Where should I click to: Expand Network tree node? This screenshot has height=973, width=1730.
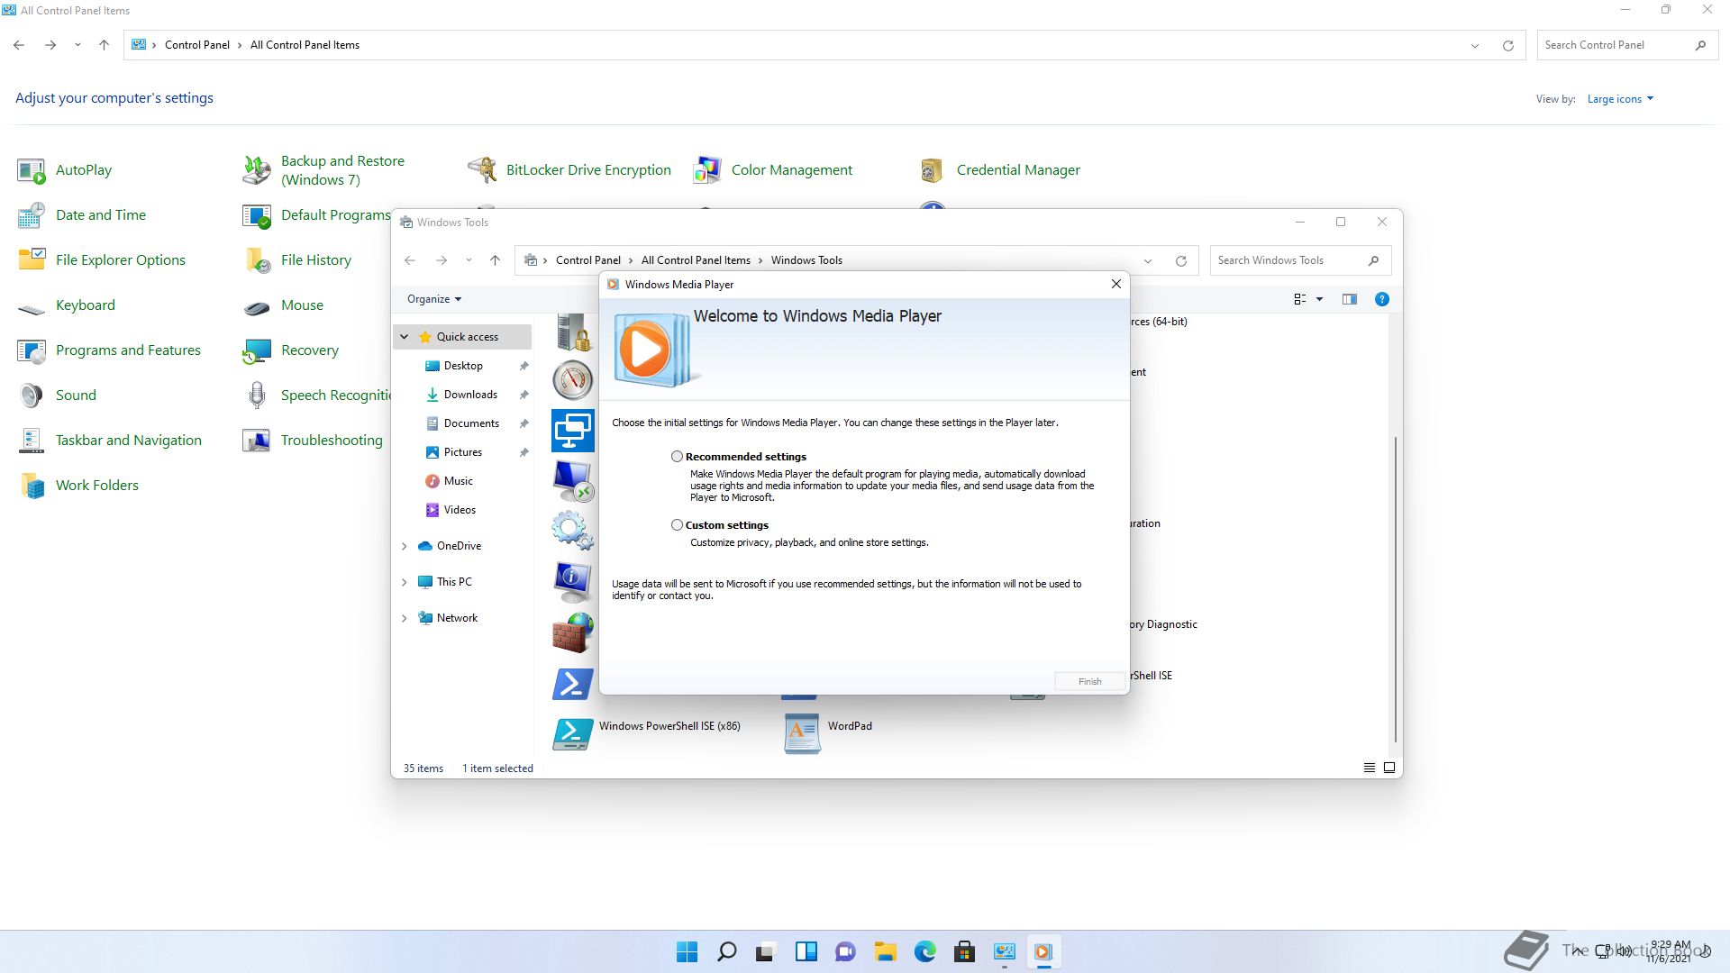(405, 618)
